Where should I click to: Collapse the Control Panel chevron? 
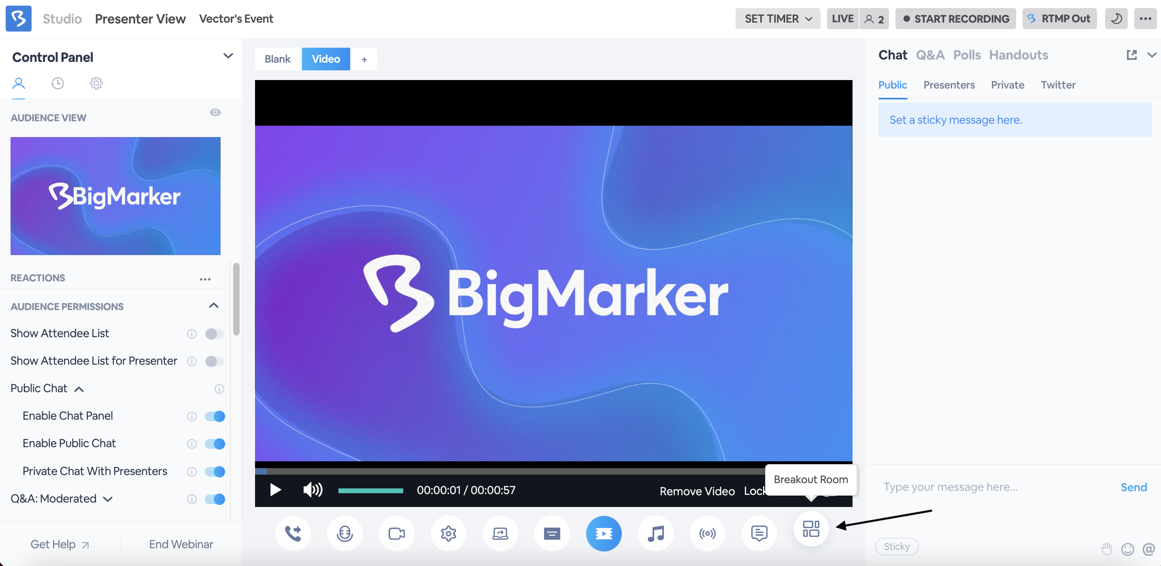[228, 56]
